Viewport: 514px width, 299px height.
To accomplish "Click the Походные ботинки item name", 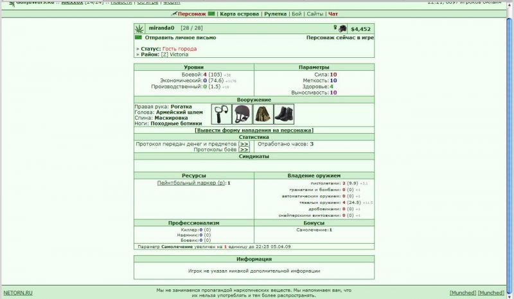I will [176, 123].
